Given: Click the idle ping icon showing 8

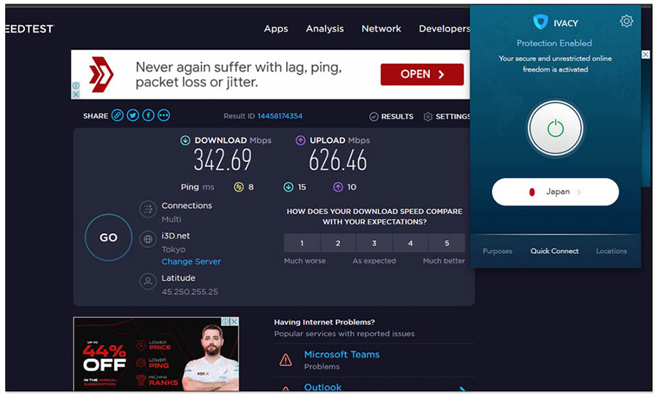Looking at the screenshot, I should (x=239, y=187).
